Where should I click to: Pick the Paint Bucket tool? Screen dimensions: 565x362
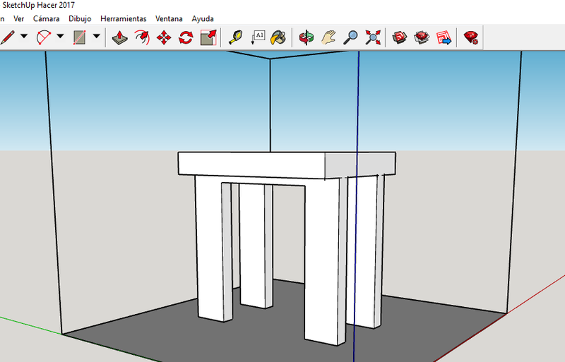278,37
